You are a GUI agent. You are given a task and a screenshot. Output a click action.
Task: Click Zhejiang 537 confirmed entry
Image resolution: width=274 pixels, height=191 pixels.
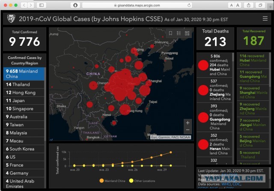click(x=214, y=90)
